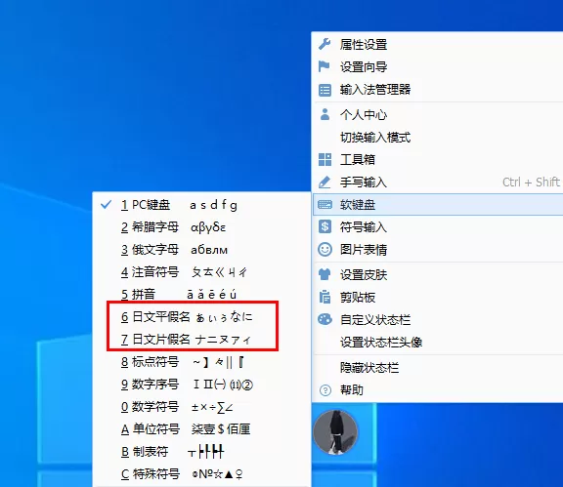Expand the 软键盘 submenu entry
This screenshot has height=487, width=563.
click(437, 205)
